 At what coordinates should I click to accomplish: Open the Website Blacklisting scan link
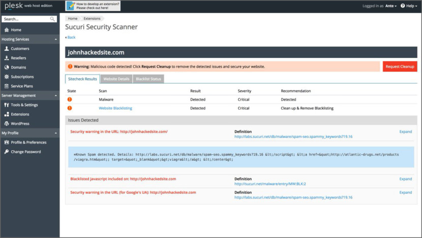(115, 108)
